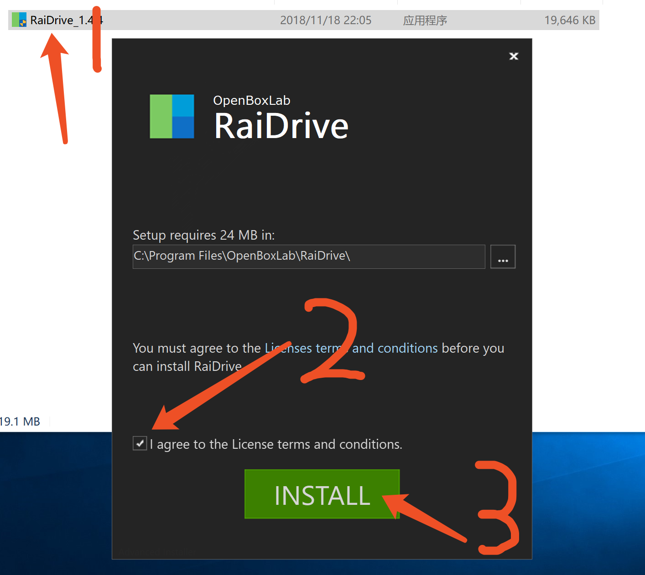
Task: Click the green-blue RaiDrive logo
Action: pos(172,116)
